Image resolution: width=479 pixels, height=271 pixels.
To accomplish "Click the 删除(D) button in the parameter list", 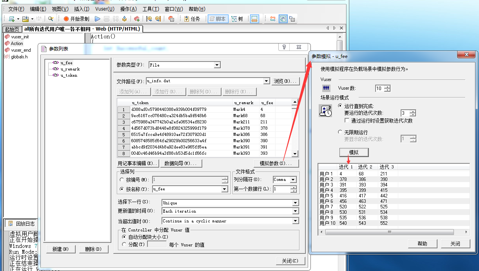I will pyautogui.click(x=93, y=249).
